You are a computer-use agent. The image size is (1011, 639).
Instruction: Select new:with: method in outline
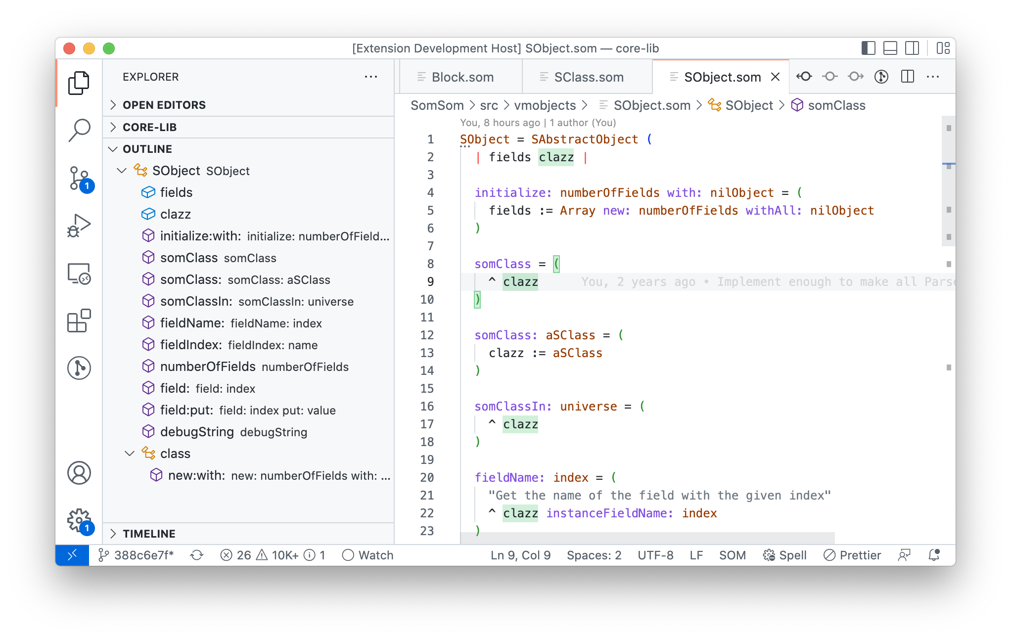(x=248, y=475)
